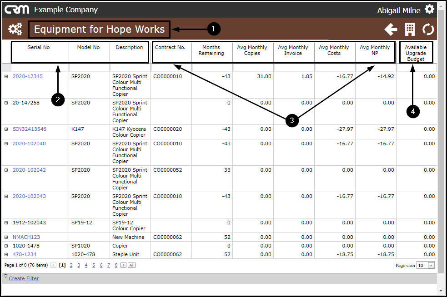Open the company building icon
Screen dimensions: 447x297
tap(410, 30)
